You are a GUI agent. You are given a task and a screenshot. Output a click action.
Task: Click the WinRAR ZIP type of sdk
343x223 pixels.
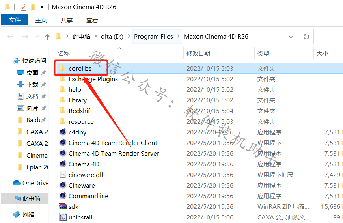coord(283,206)
